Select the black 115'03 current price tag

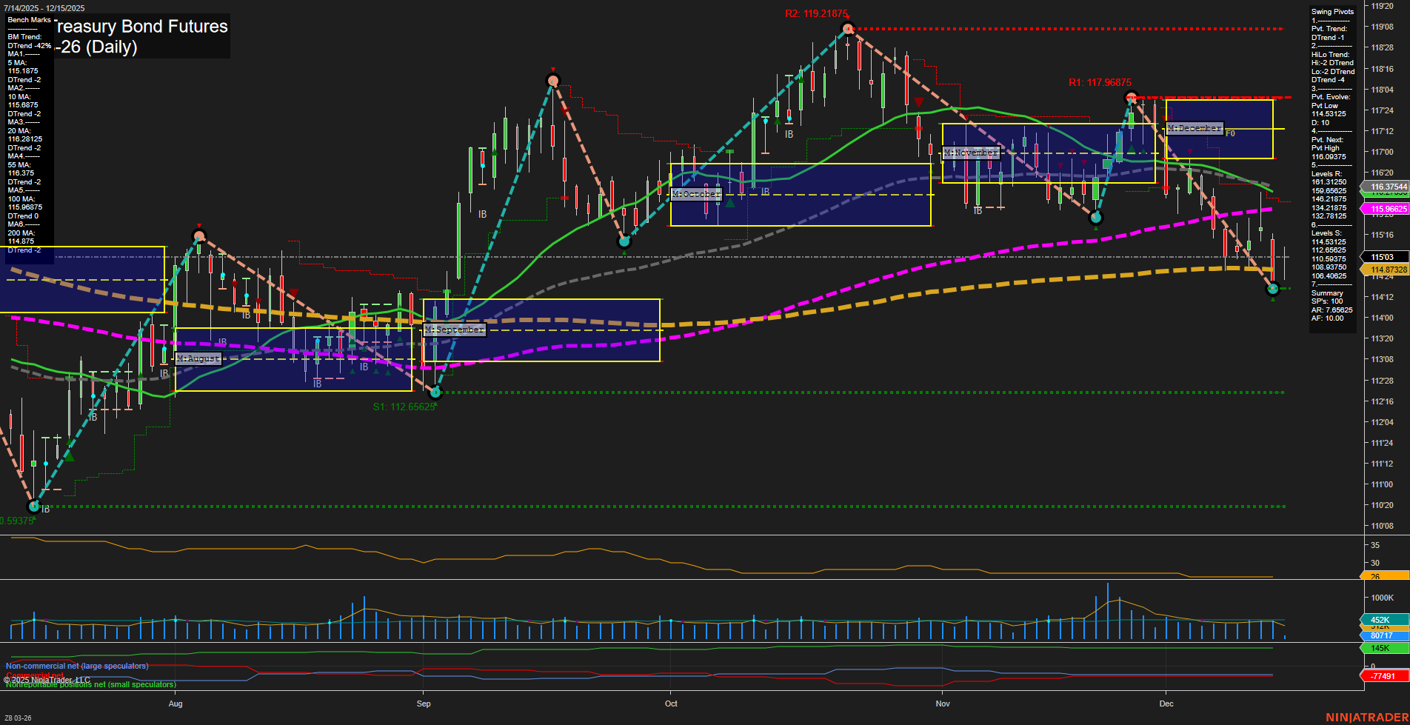pyautogui.click(x=1382, y=257)
